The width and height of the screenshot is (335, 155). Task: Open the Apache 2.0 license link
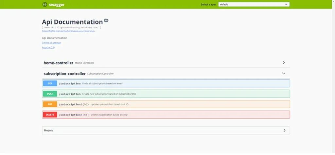[x=48, y=47]
